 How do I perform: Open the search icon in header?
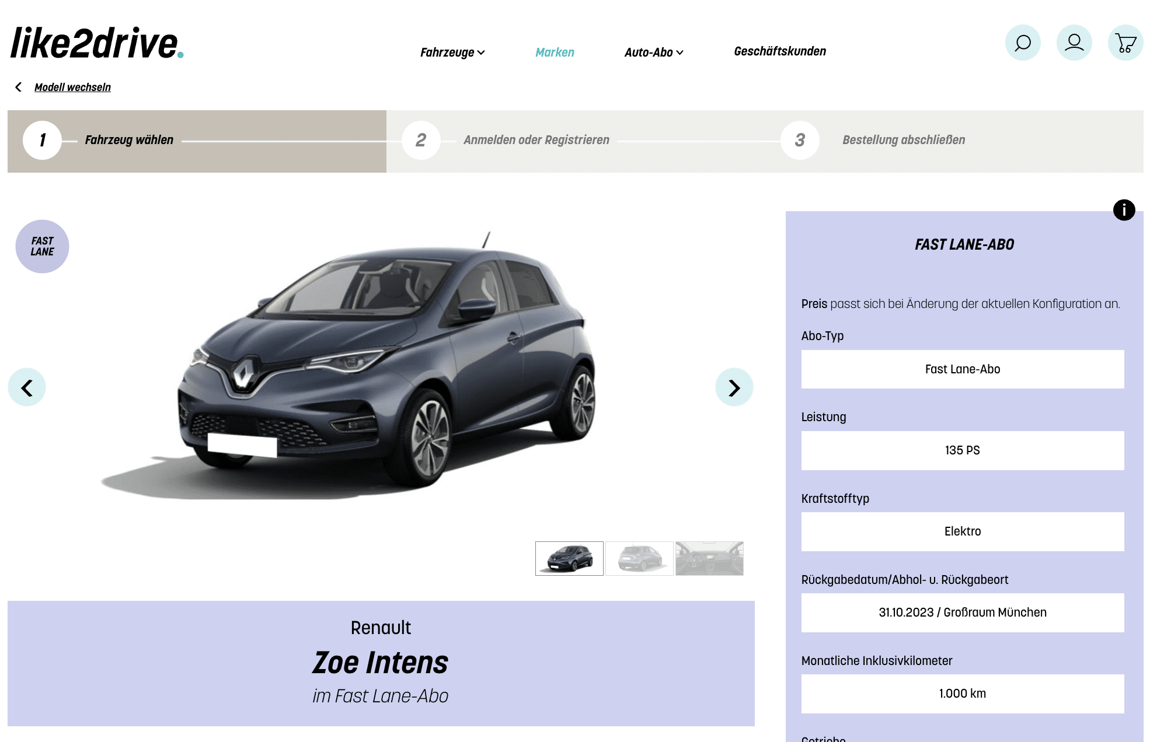pos(1023,43)
